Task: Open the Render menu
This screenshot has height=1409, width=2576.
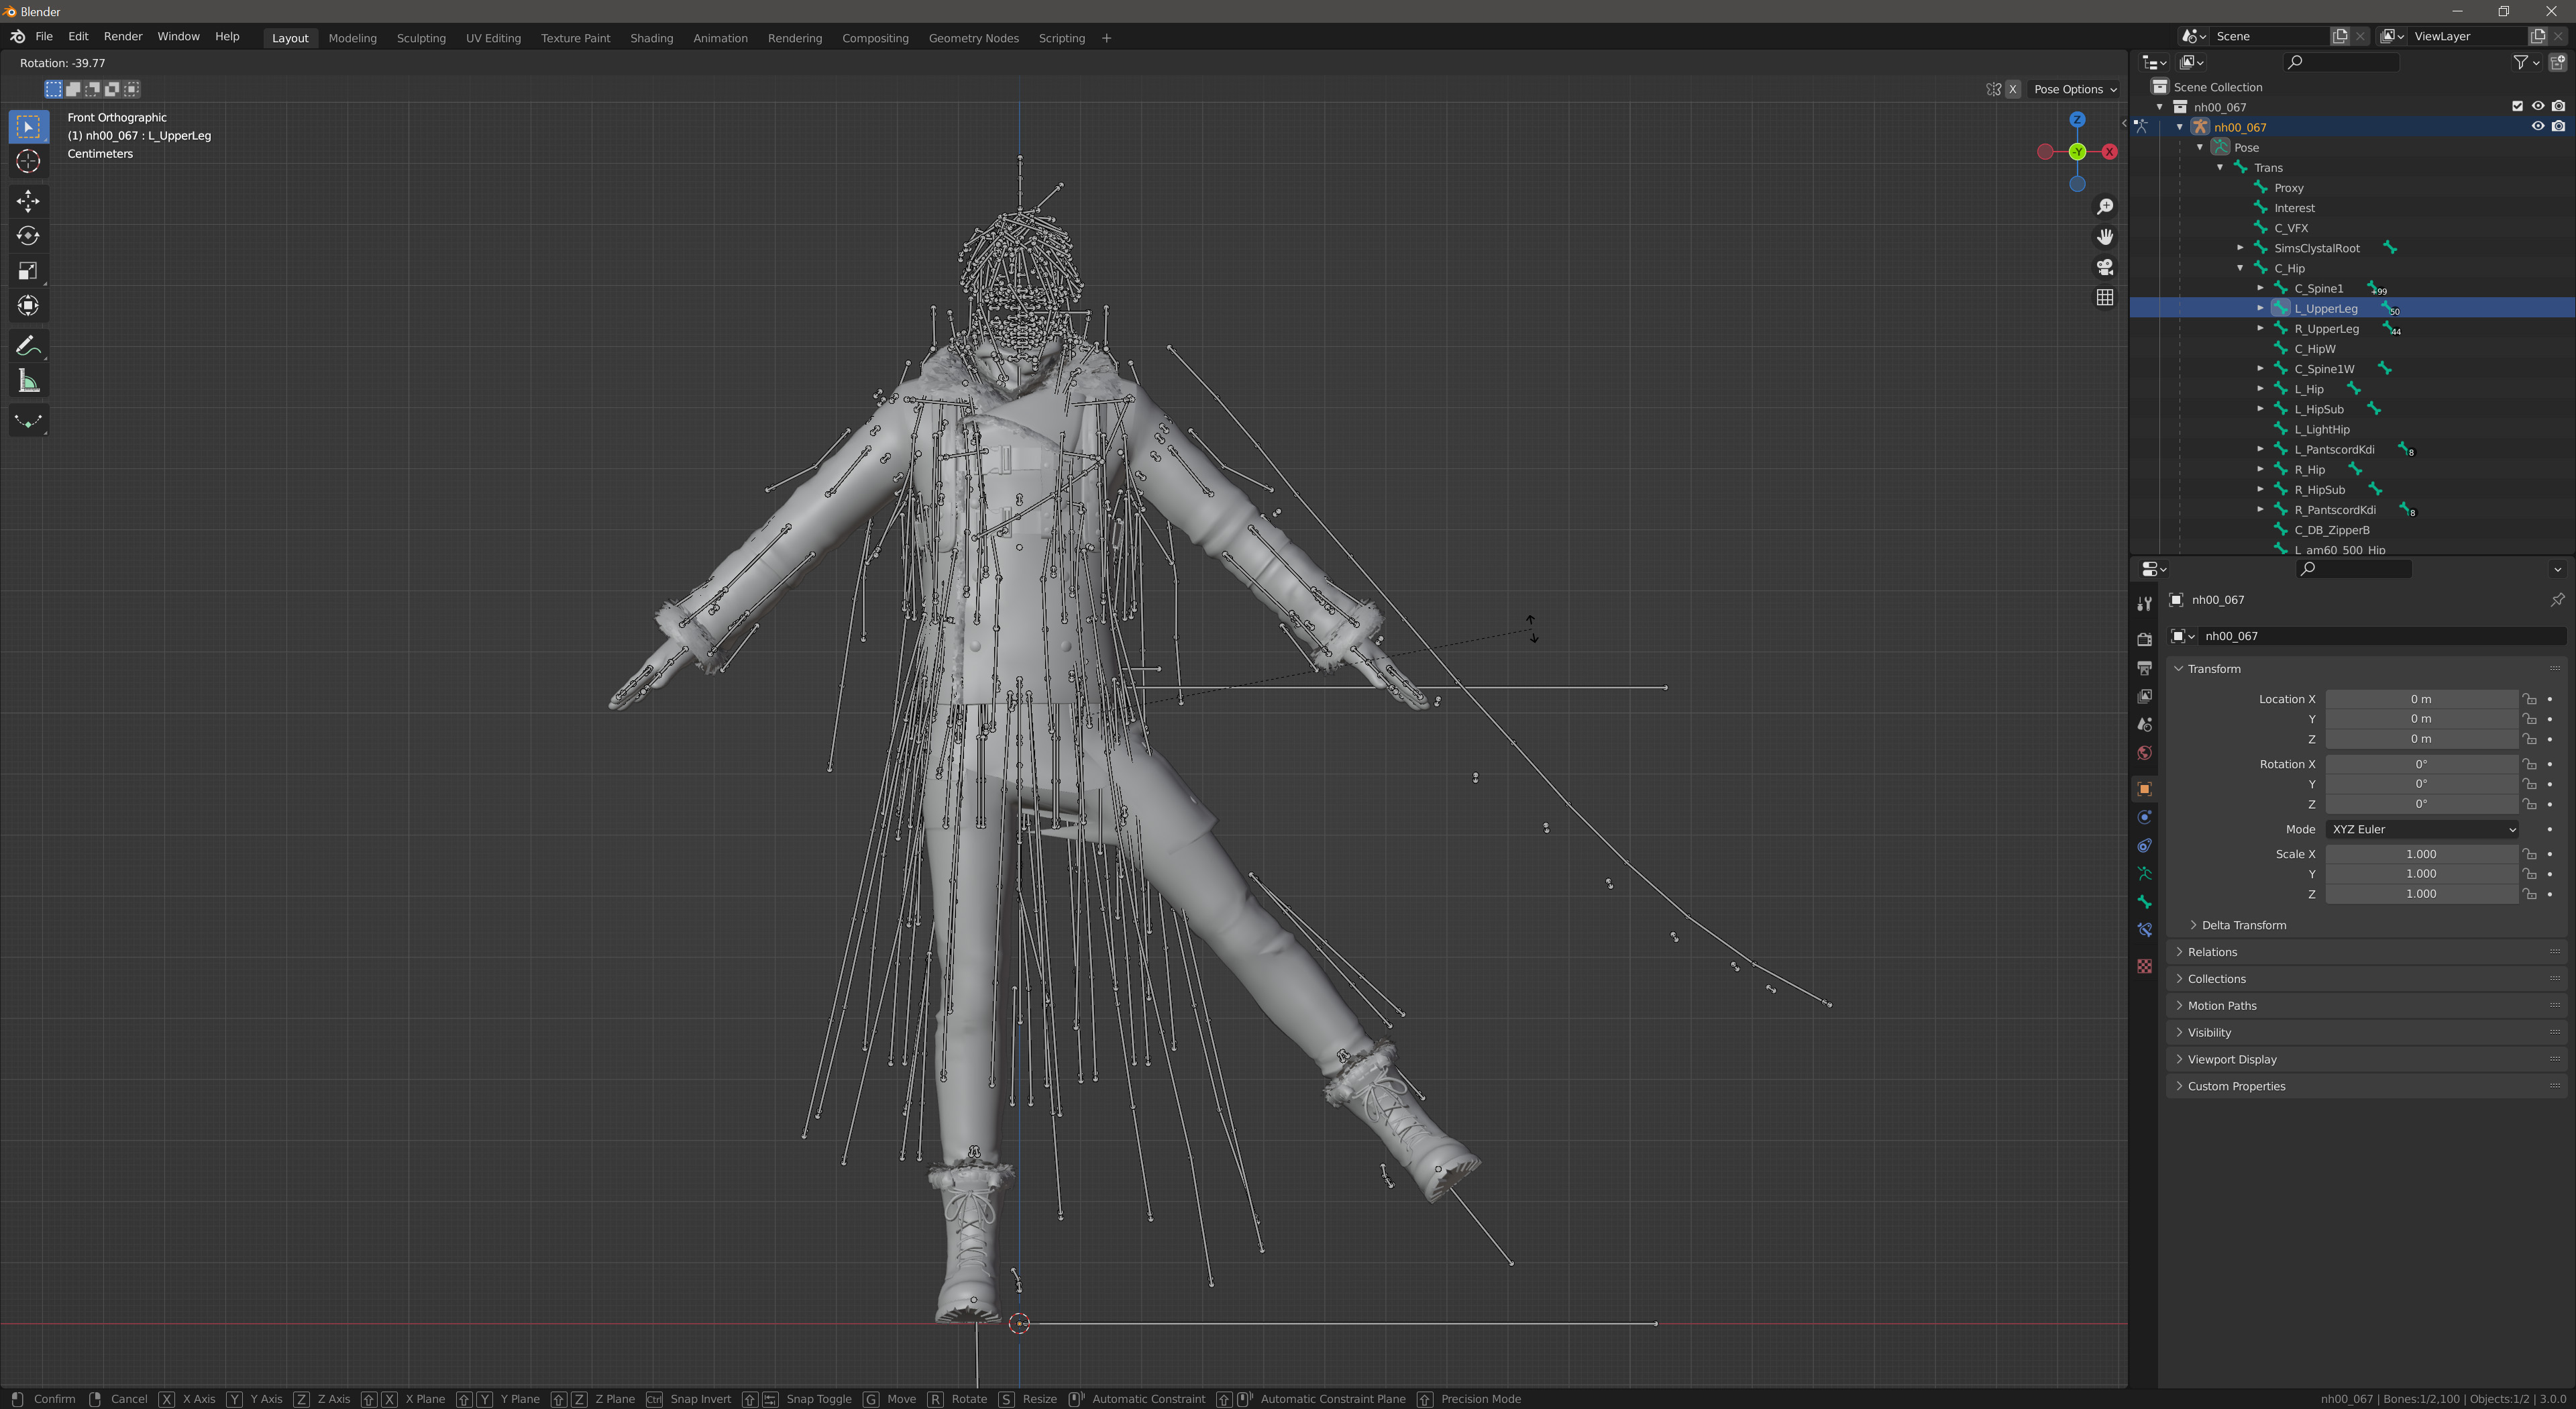Action: pyautogui.click(x=123, y=36)
